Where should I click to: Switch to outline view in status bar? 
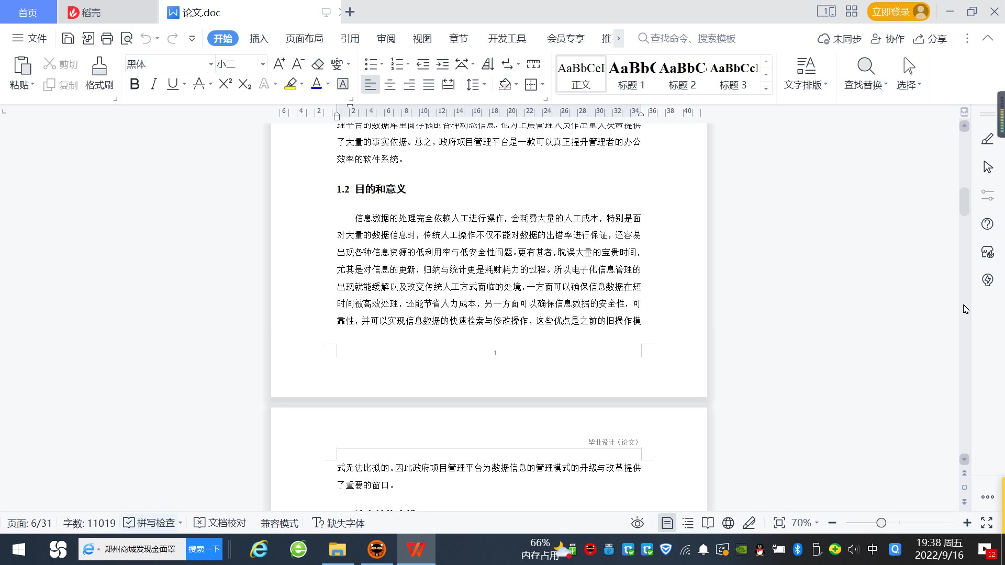(688, 523)
